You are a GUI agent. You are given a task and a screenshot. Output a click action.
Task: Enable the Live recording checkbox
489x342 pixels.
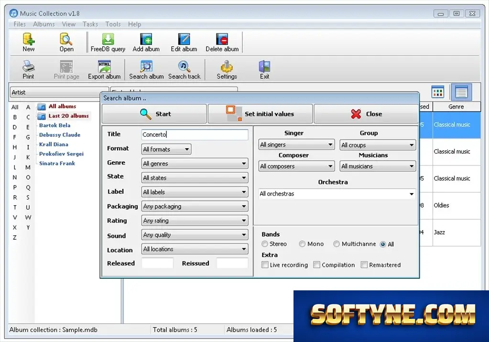265,265
